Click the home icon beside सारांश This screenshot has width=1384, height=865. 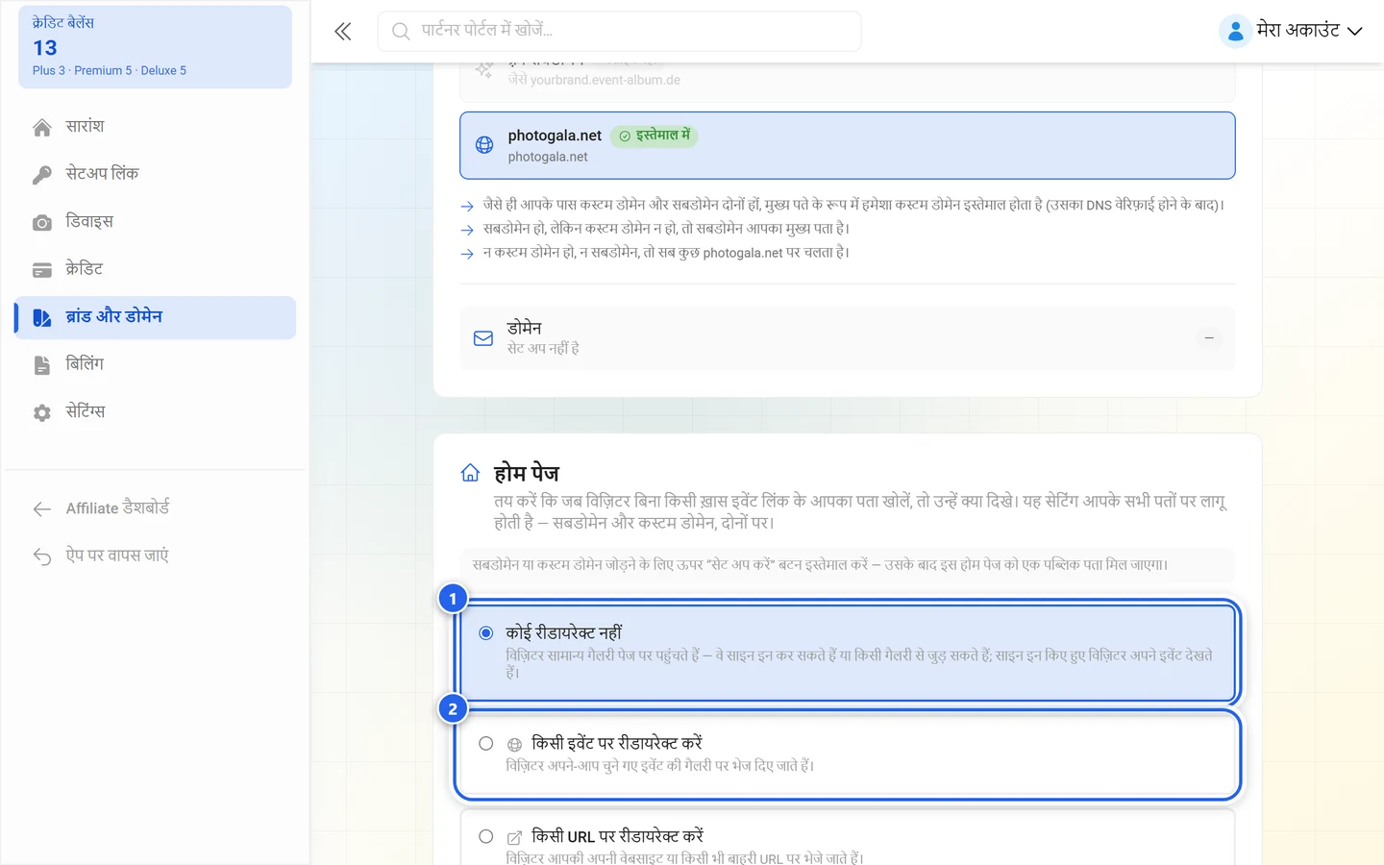[x=42, y=128]
